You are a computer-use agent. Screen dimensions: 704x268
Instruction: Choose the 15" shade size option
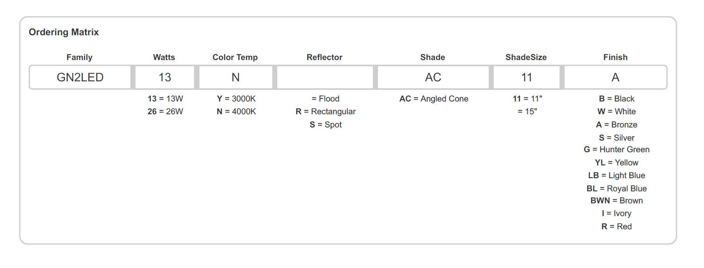coord(527,112)
